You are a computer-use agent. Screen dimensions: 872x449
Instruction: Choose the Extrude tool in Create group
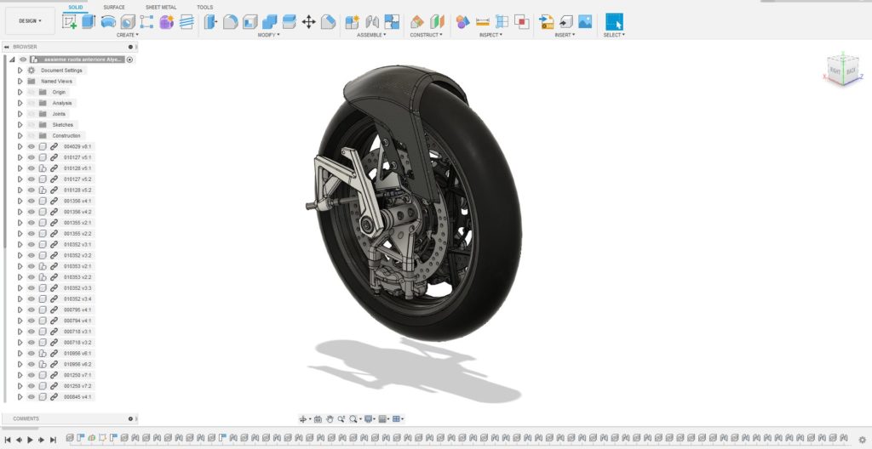[x=89, y=21]
